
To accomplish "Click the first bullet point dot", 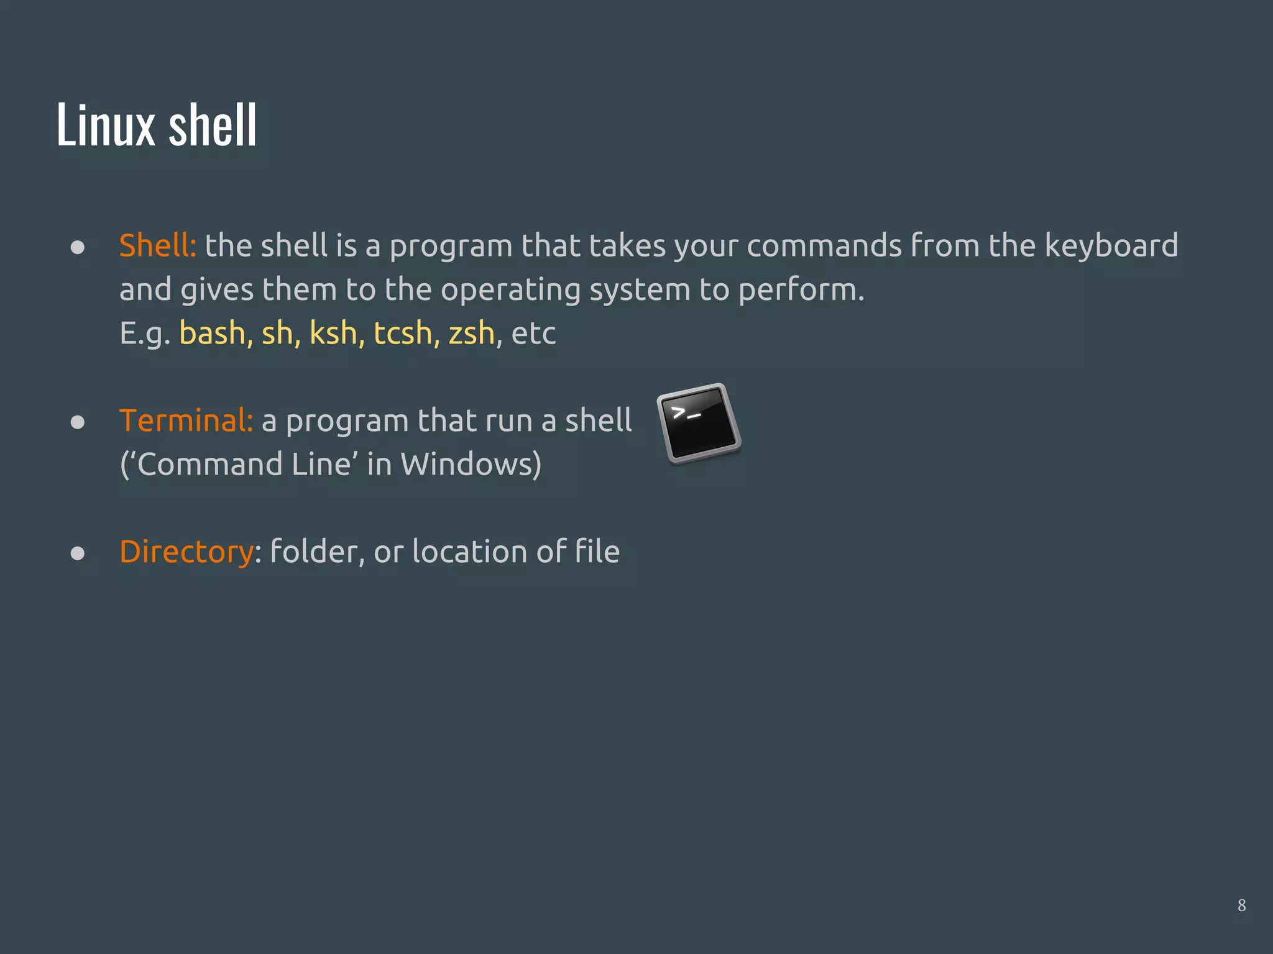I will pyautogui.click(x=78, y=247).
